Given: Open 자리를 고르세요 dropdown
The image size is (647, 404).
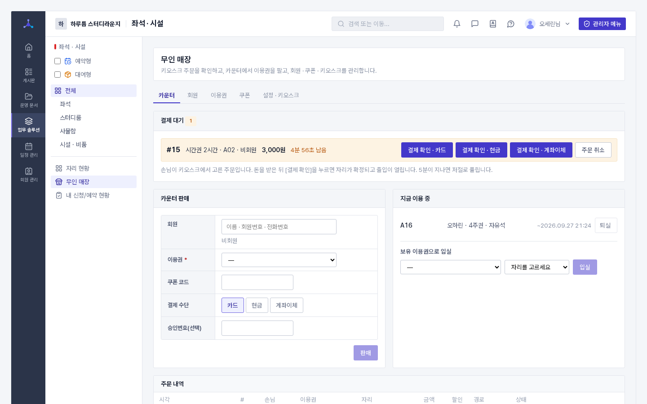Looking at the screenshot, I should click(x=537, y=267).
